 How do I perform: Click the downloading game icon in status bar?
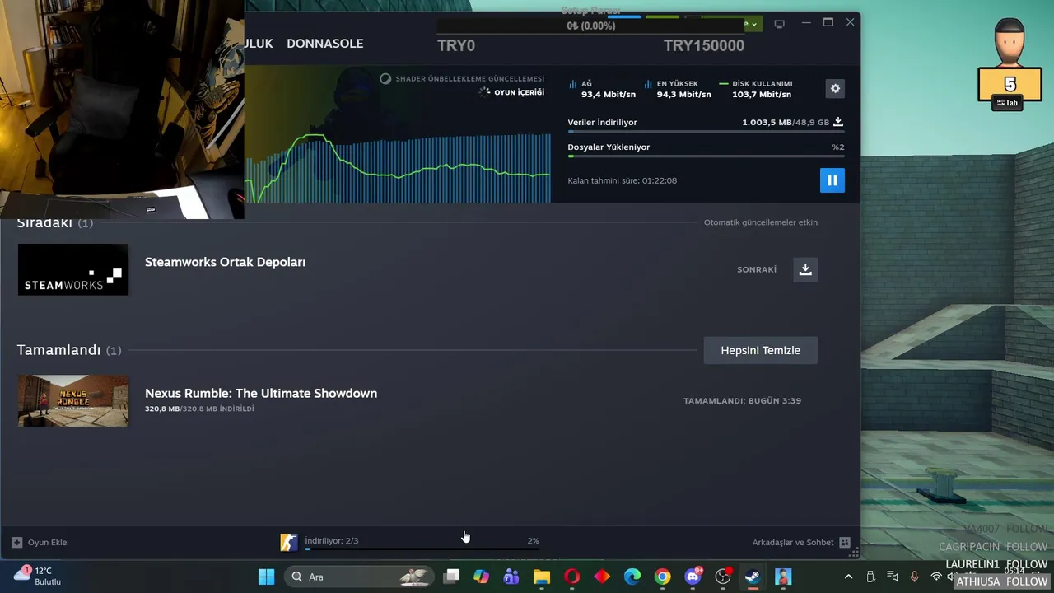(288, 542)
